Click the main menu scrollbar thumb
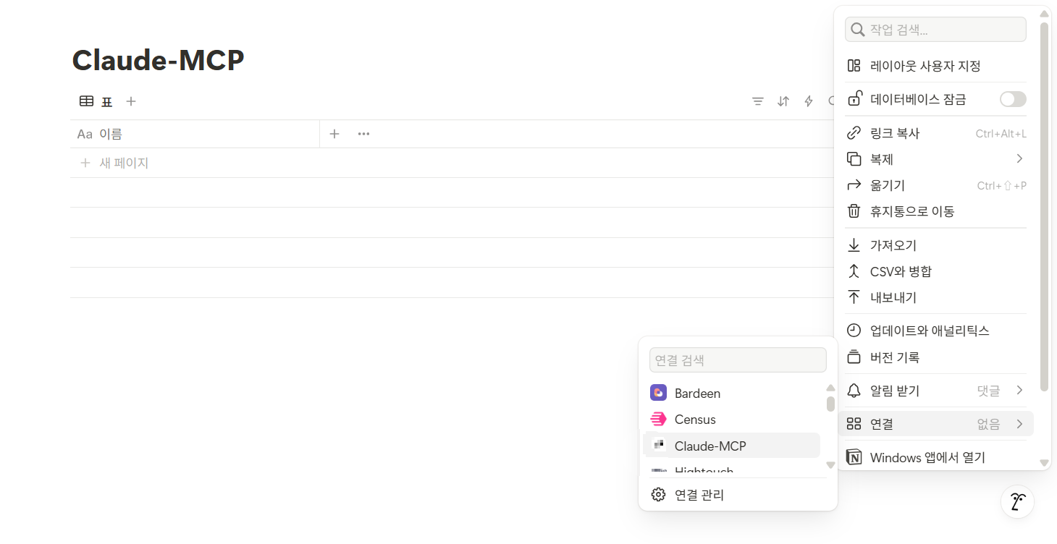This screenshot has height=544, width=1057. point(1044,207)
